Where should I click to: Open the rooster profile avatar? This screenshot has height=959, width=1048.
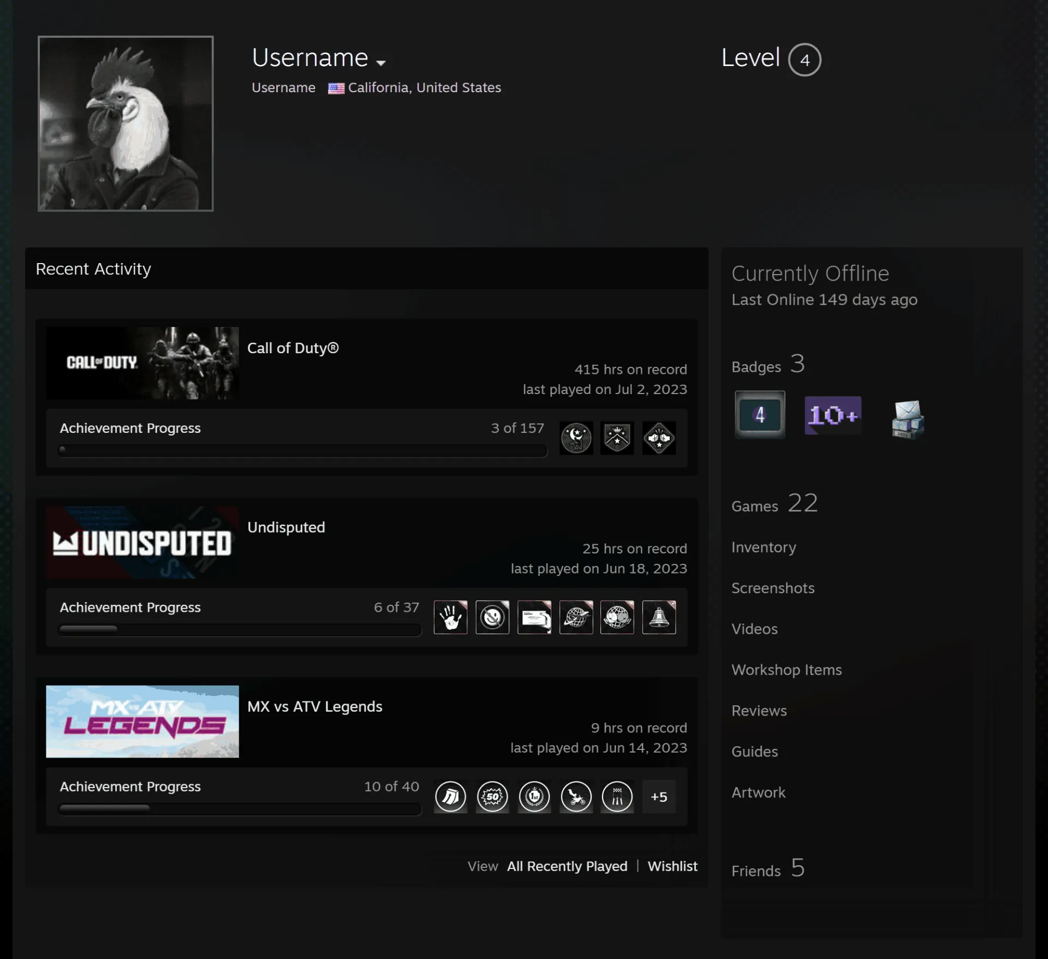126,123
